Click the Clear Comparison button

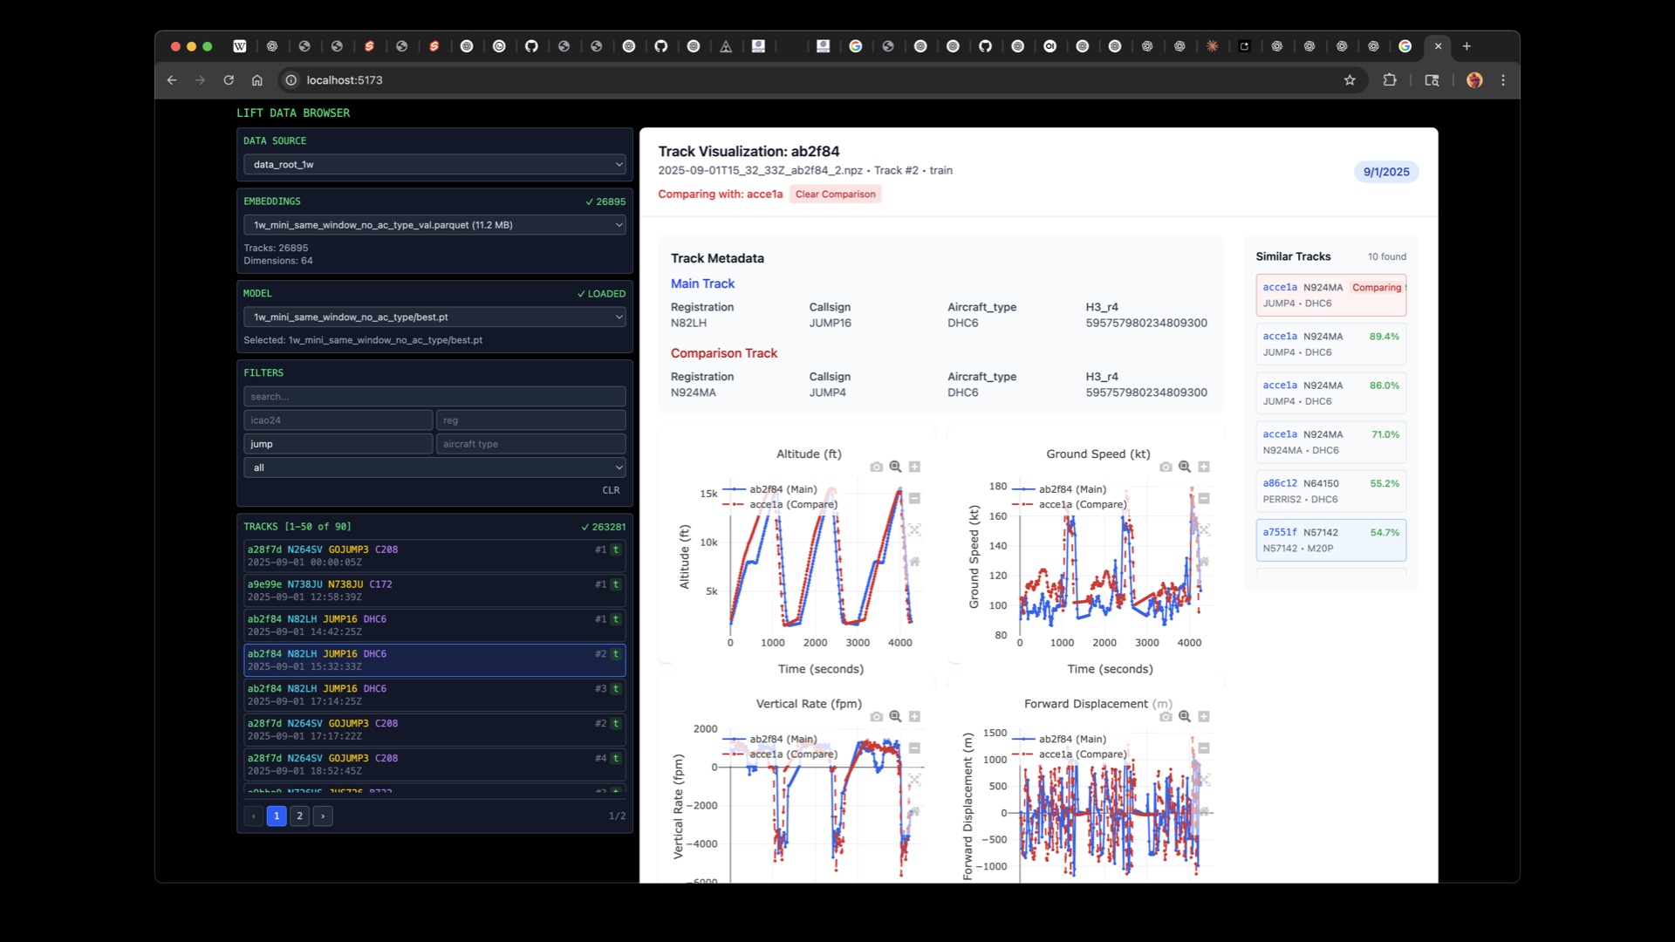pos(835,195)
